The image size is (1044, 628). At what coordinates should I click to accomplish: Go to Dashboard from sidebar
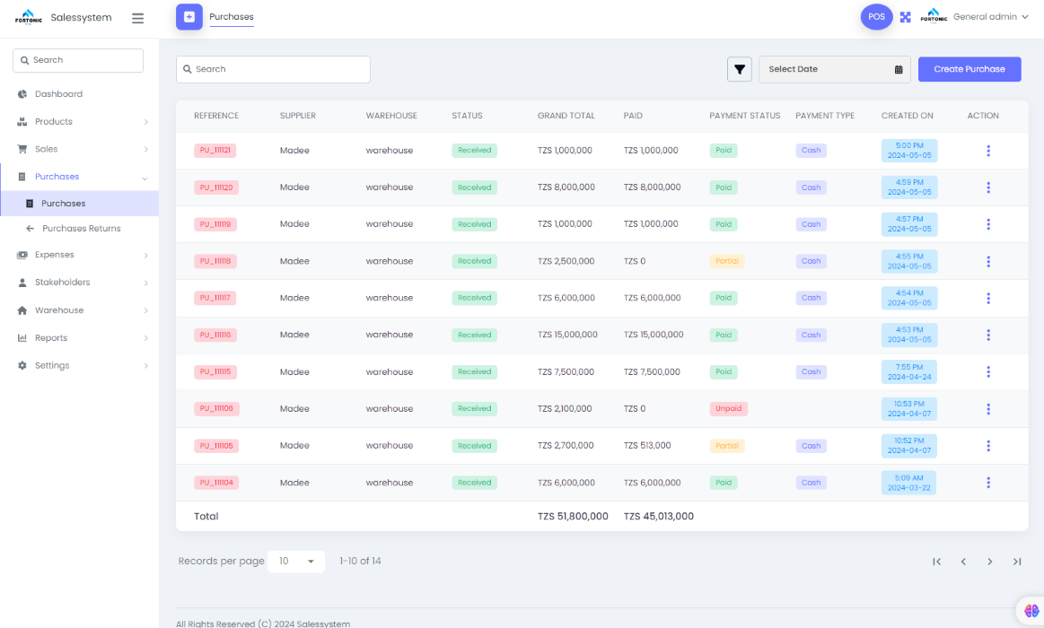tap(58, 94)
